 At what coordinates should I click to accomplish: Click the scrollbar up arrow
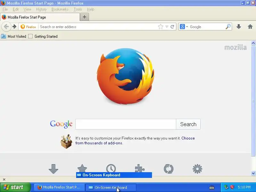pyautogui.click(x=253, y=43)
